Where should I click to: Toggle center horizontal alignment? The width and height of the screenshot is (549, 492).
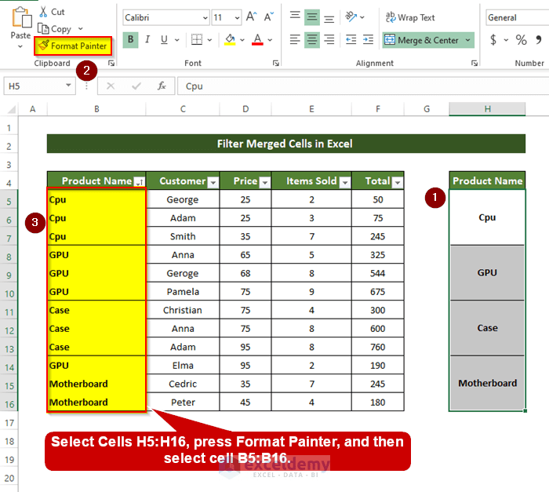tap(312, 39)
